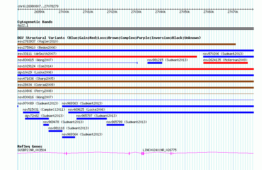Select the nsv969363 (Sudmant2013) blue bar
262x170 pixels.
158,106
